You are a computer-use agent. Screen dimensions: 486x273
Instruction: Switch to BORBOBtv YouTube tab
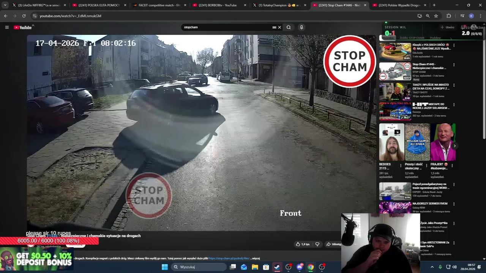[x=219, y=5]
